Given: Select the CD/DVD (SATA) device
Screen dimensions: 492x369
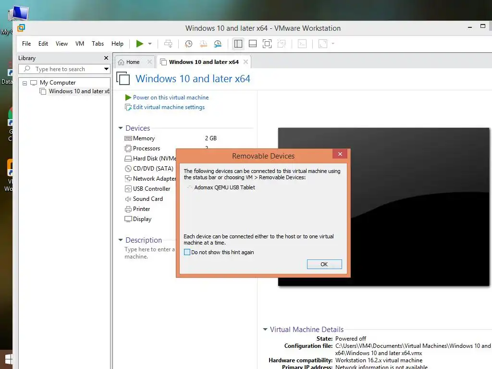Looking at the screenshot, I should coord(149,169).
